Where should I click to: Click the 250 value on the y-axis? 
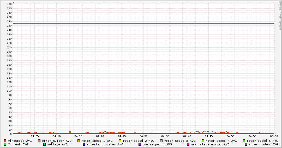(x=9, y=26)
